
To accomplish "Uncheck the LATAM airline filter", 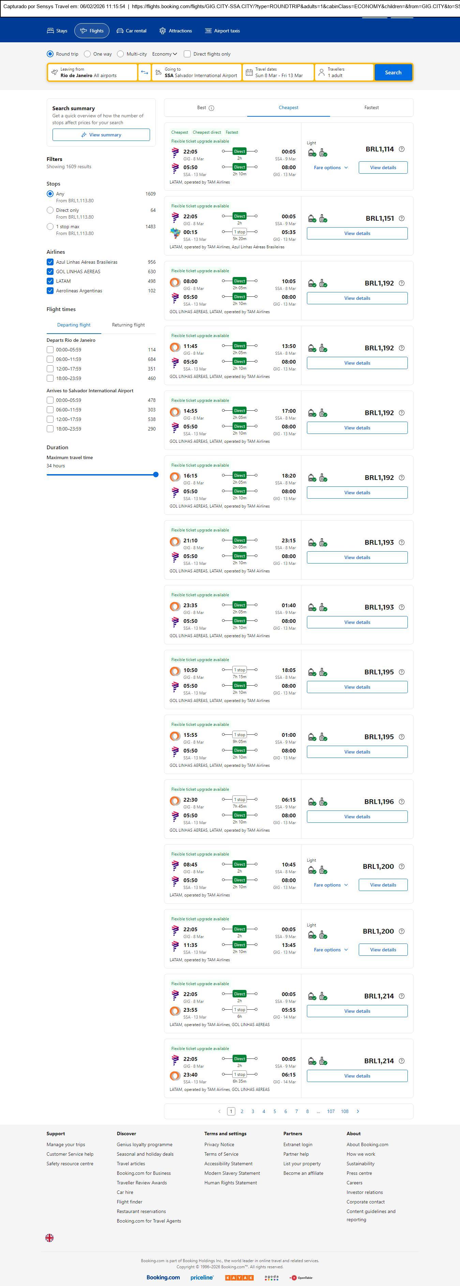I will click(50, 281).
